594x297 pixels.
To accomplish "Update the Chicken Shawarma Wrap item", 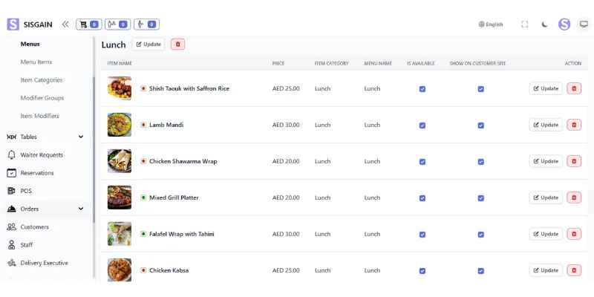I will 546,161.
